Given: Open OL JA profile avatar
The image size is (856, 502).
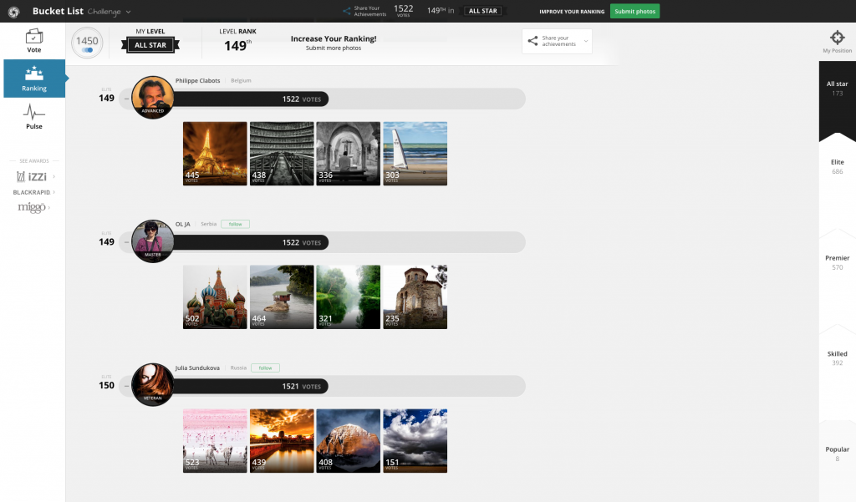Looking at the screenshot, I should 153,241.
